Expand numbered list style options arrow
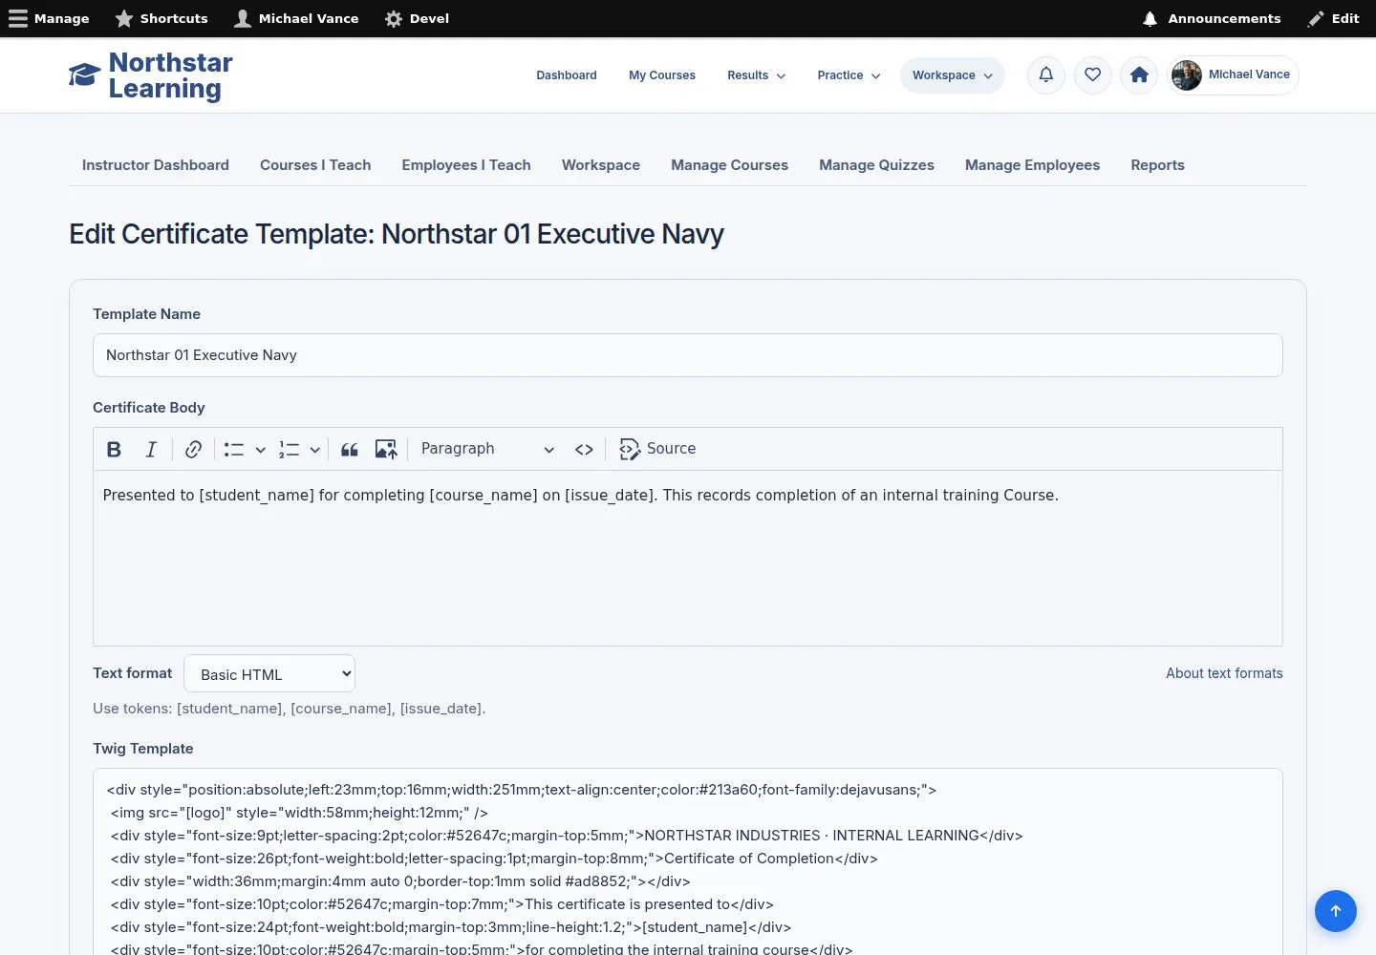 click(314, 449)
